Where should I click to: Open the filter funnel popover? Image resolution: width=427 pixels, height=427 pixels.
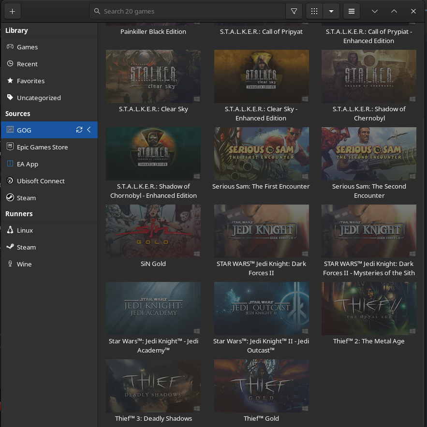point(294,11)
